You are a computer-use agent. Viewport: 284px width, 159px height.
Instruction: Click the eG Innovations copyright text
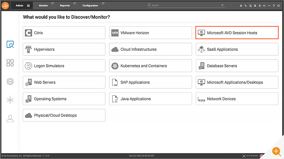[25, 156]
